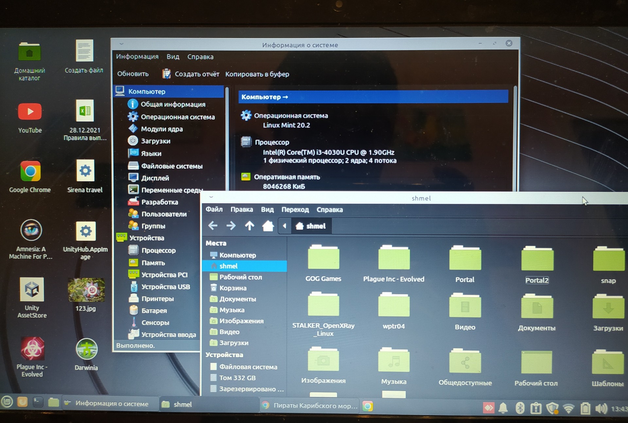Viewport: 628px width, 423px height.
Task: Go forward in the file manager
Action: tap(231, 226)
